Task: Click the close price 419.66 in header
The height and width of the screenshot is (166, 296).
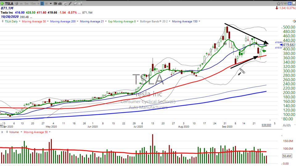Action: (x=52, y=12)
